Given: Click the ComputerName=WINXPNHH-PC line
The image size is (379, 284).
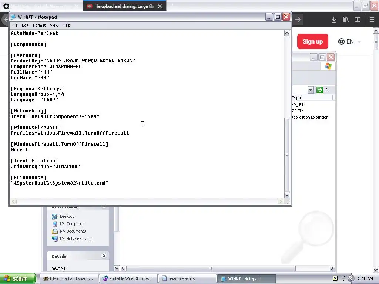Looking at the screenshot, I should [x=46, y=67].
